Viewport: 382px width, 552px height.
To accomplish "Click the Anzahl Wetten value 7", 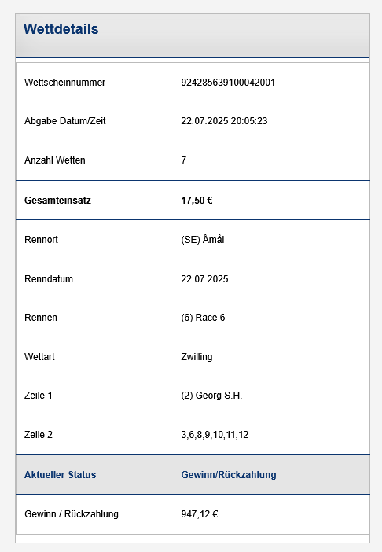I will tap(184, 160).
